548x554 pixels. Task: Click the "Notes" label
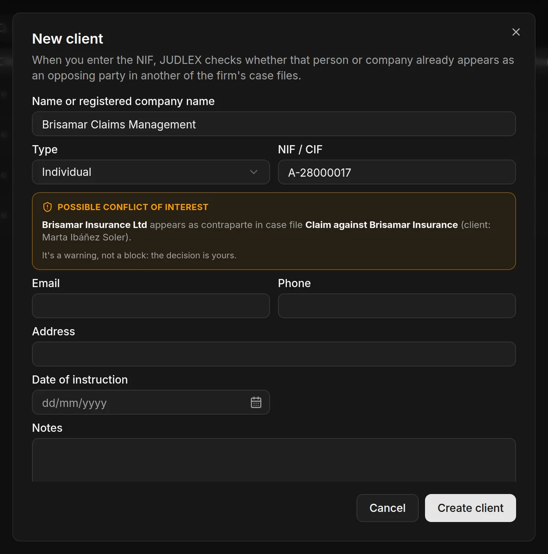[47, 428]
